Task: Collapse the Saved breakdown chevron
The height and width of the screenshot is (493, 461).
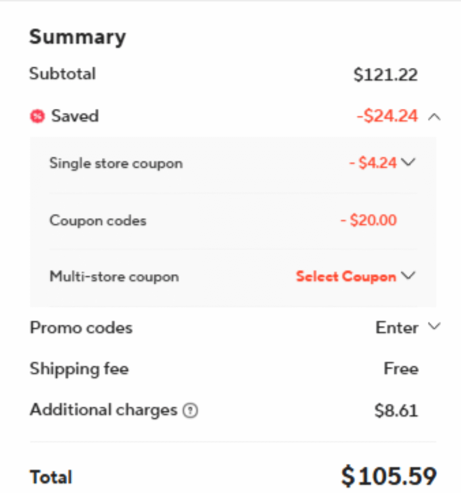Action: tap(434, 117)
